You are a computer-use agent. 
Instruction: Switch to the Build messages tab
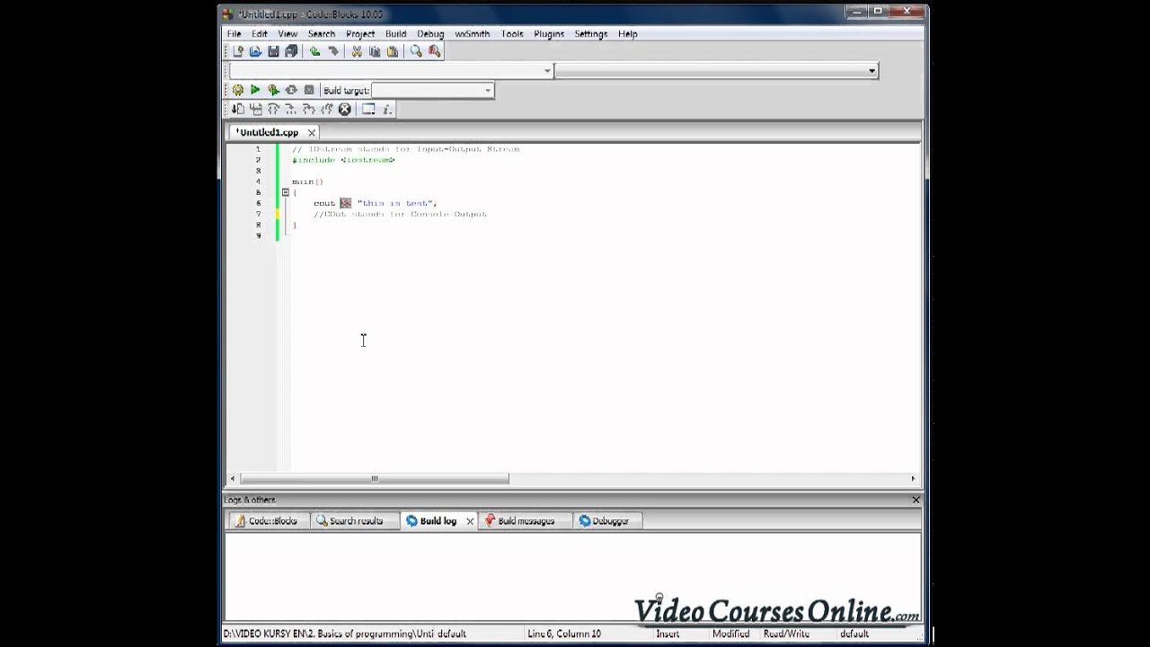526,521
